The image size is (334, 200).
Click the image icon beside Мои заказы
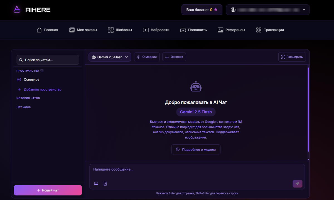tap(72, 30)
